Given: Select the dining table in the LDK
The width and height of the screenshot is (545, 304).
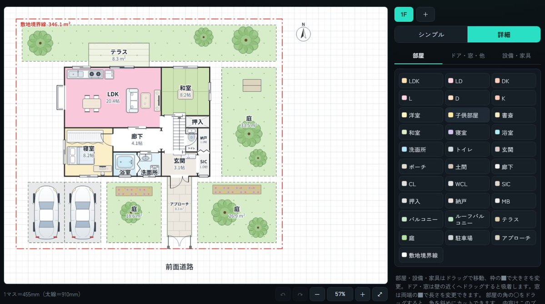Looking at the screenshot, I should pos(91,103).
